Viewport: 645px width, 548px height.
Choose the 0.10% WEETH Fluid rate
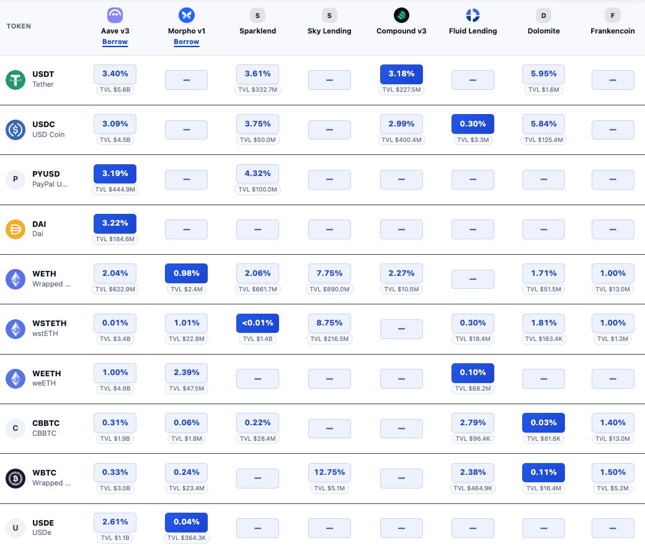(x=473, y=373)
